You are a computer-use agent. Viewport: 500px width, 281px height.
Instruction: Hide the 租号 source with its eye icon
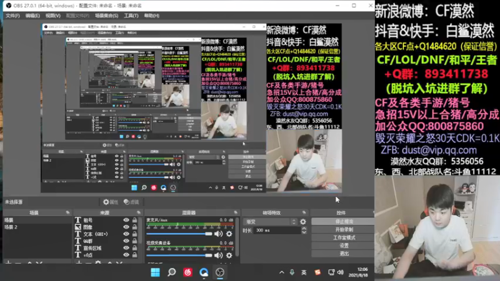(126, 220)
